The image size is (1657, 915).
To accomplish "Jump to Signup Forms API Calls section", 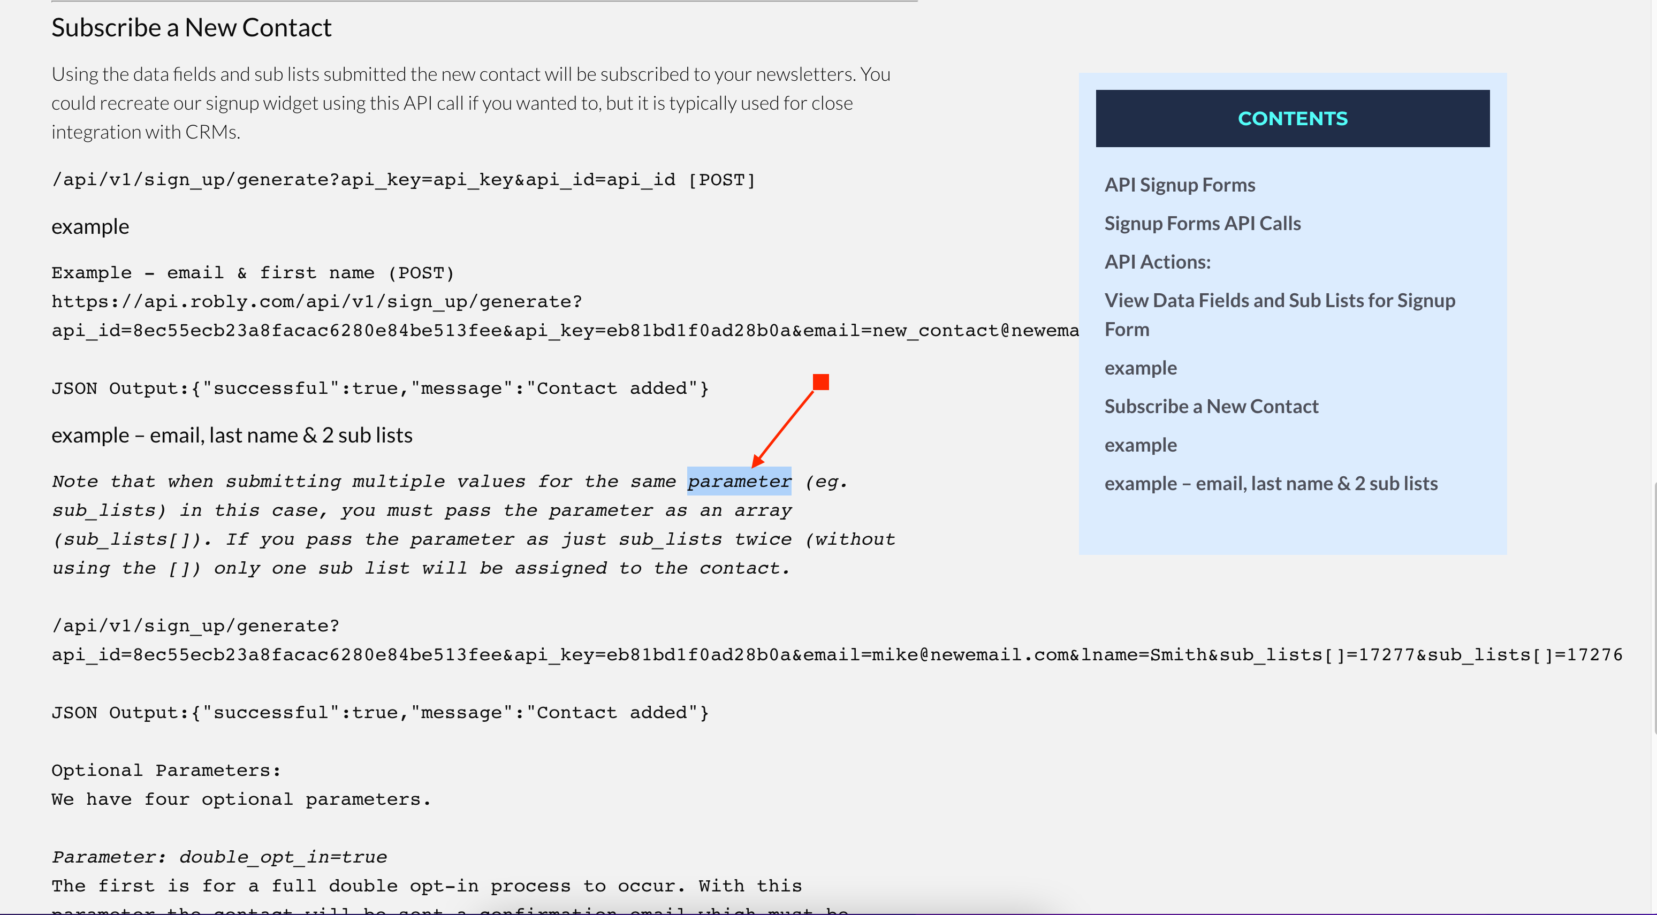I will pos(1202,223).
